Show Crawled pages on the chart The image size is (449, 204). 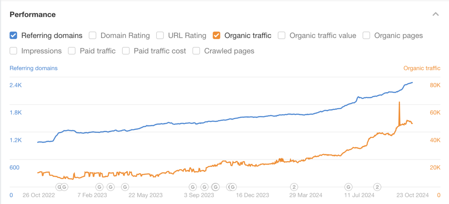click(x=196, y=51)
